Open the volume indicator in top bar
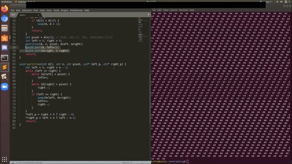The height and width of the screenshot is (164, 292). [282, 2]
